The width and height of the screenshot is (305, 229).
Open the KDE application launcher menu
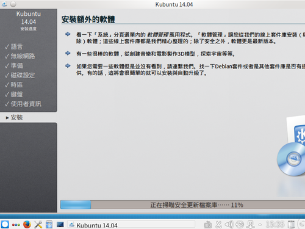(5, 224)
